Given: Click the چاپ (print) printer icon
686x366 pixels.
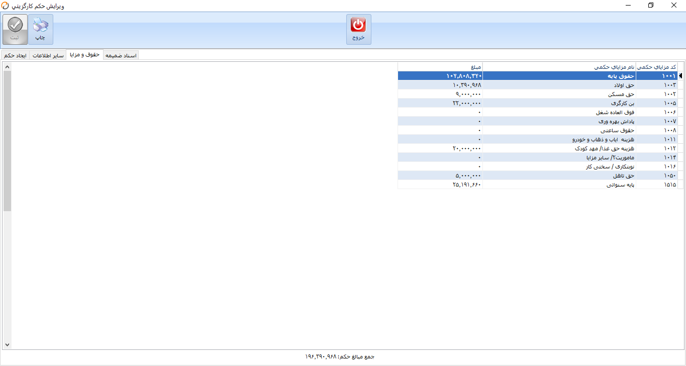Looking at the screenshot, I should tap(40, 25).
